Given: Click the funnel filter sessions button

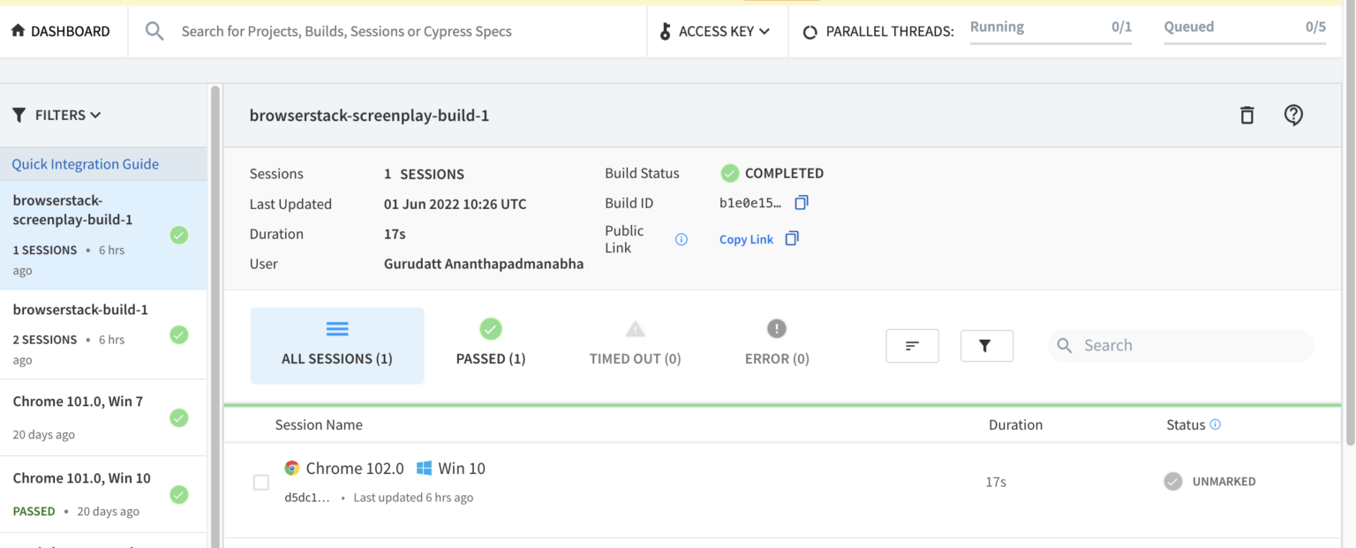Looking at the screenshot, I should click(986, 346).
